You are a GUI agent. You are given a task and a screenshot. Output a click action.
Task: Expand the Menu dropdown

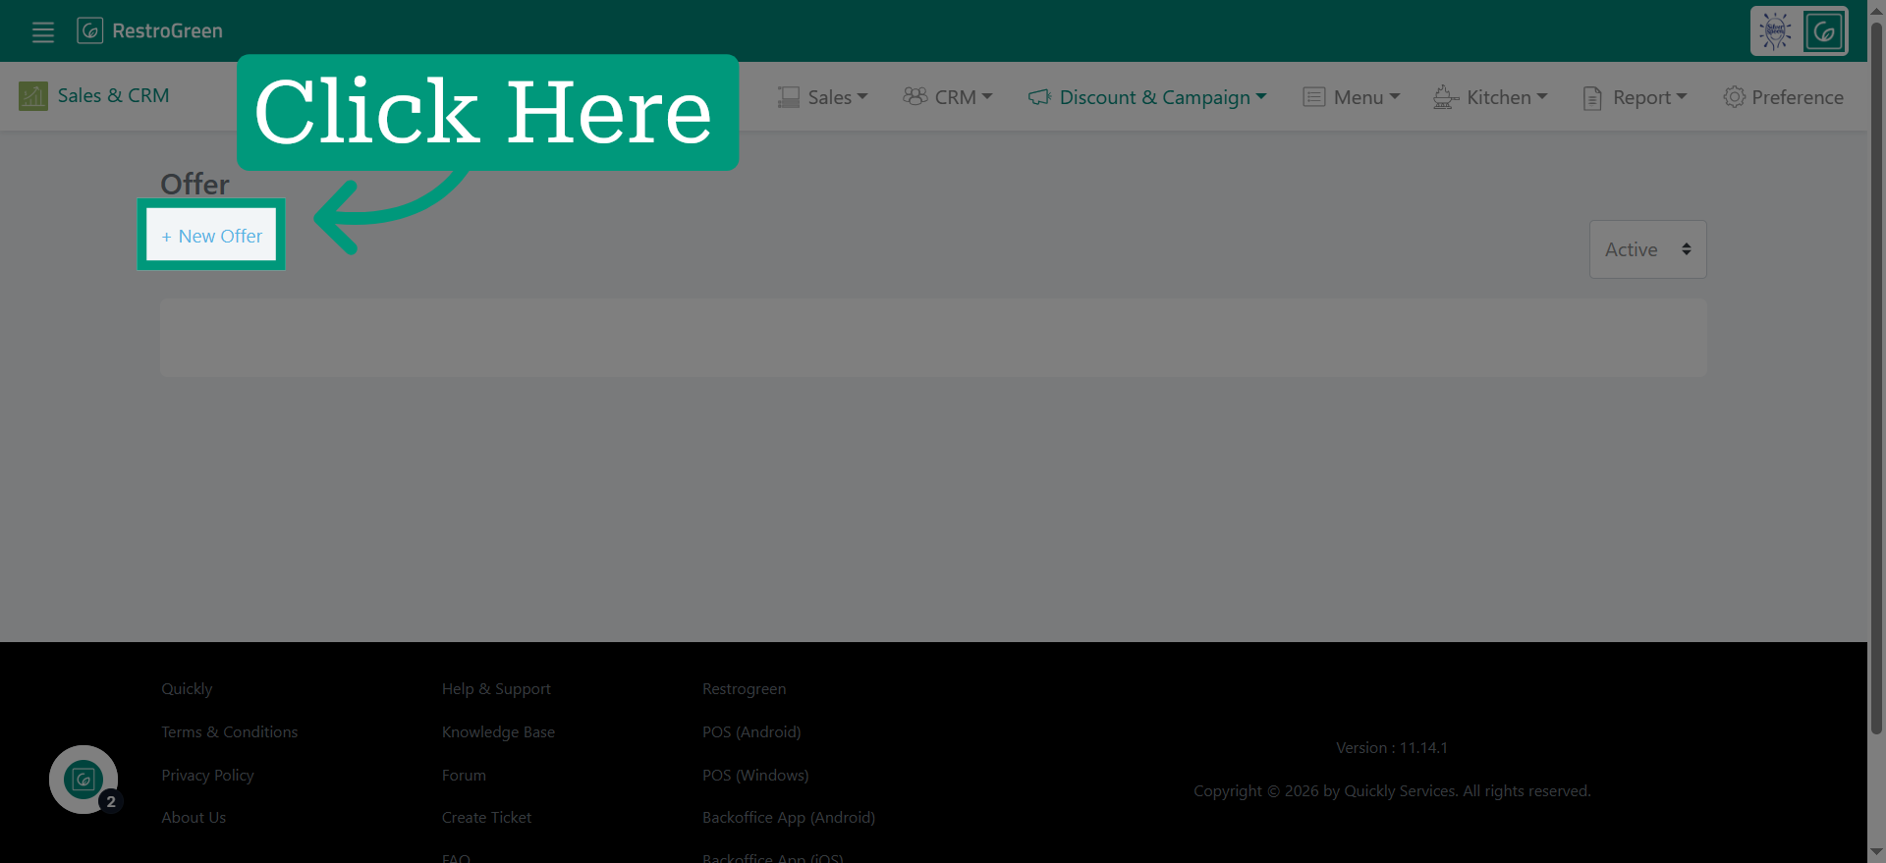coord(1366,97)
